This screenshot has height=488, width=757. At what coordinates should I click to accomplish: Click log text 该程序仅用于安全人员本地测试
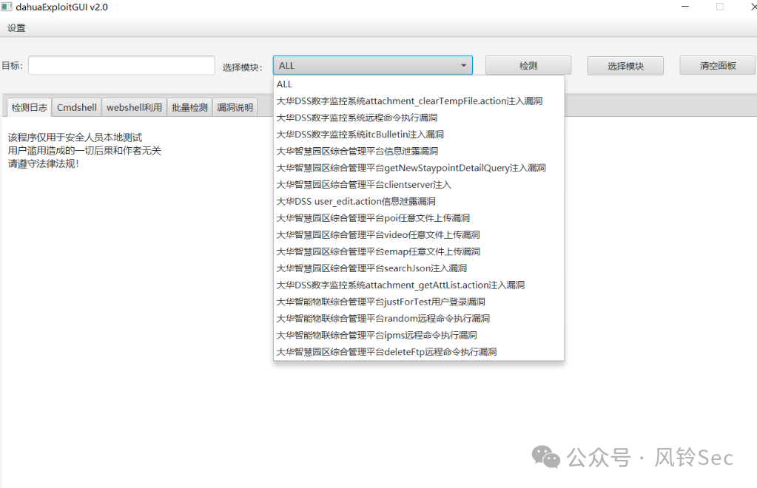pyautogui.click(x=75, y=138)
